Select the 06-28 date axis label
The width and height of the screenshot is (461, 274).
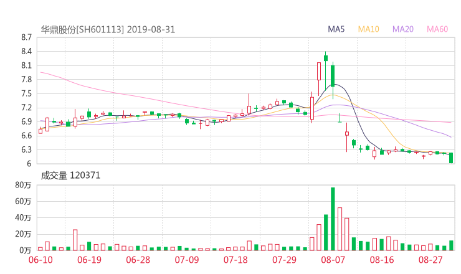tap(138, 260)
